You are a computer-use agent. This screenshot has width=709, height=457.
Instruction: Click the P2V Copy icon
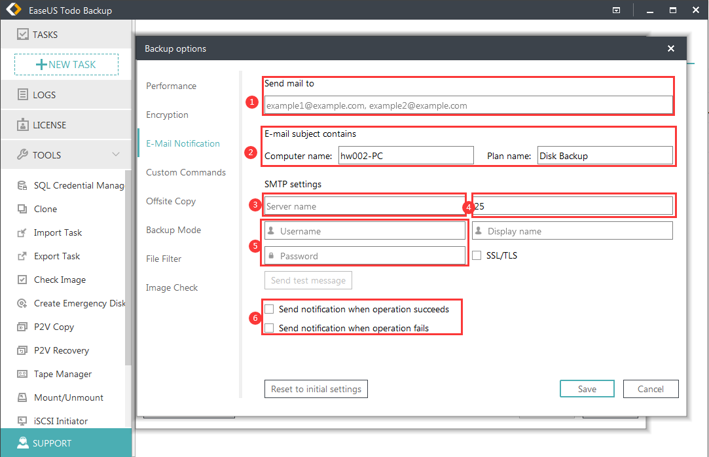pos(22,326)
